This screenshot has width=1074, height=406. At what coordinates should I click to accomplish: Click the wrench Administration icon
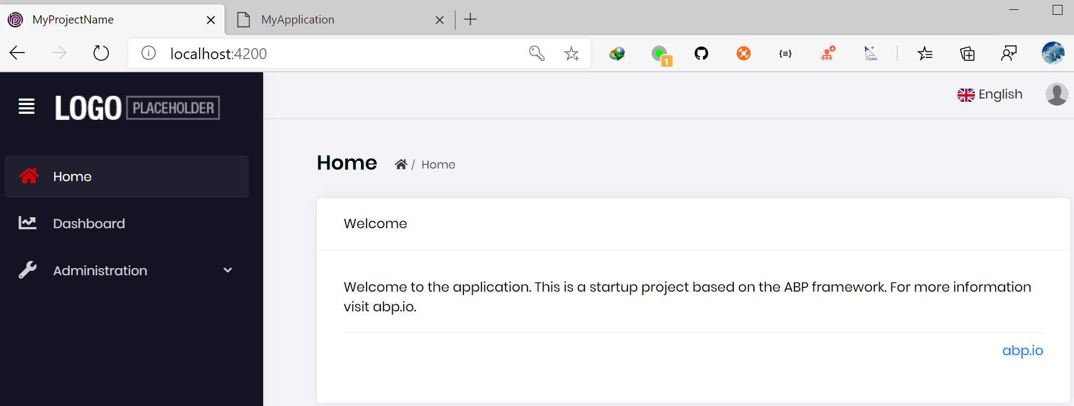[x=27, y=270]
